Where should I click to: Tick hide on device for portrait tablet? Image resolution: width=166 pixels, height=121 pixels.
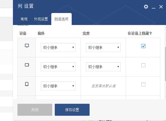[x=143, y=84]
